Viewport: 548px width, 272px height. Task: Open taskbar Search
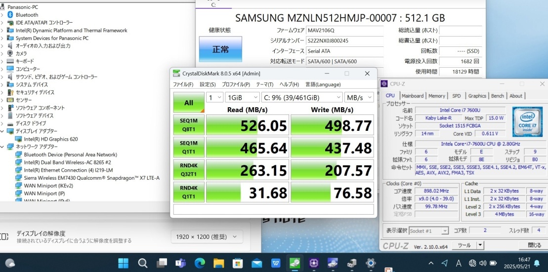point(142,263)
